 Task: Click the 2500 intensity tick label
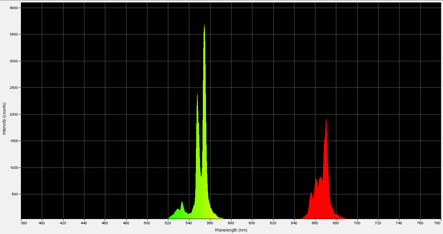[14, 88]
